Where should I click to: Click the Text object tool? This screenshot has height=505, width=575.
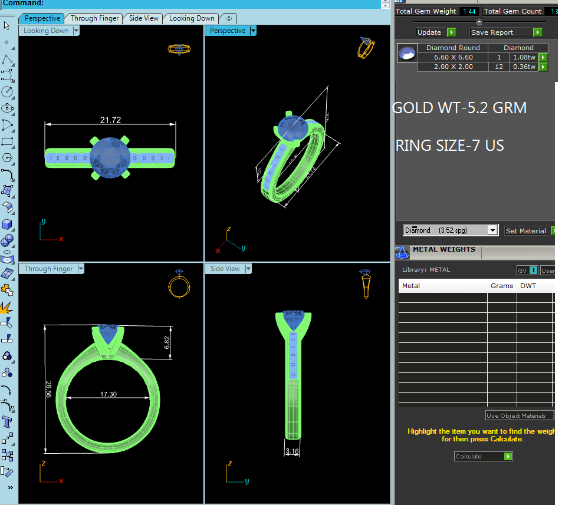(x=7, y=422)
